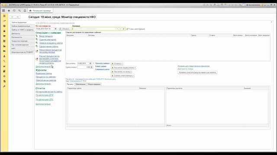Open the «Обеспечение займов» journal link
The width and height of the screenshot is (277, 155).
tap(46, 81)
